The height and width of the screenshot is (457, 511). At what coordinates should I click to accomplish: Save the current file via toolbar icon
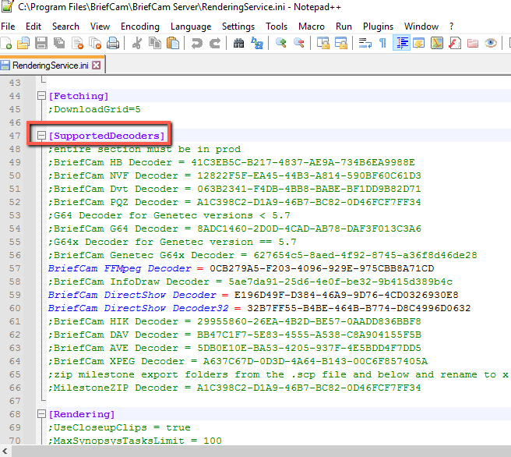41,43
